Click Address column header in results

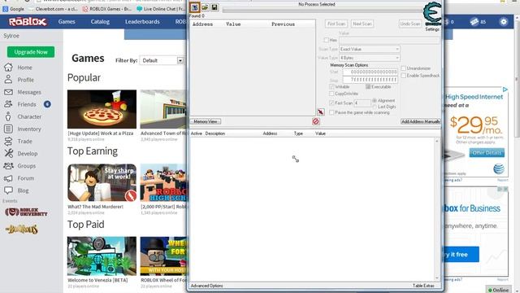[x=202, y=24]
